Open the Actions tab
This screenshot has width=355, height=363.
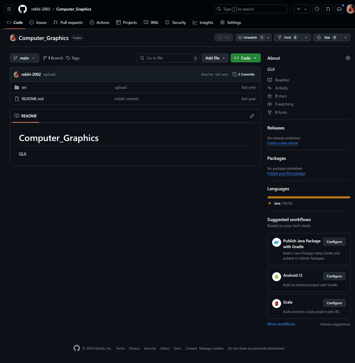99,22
